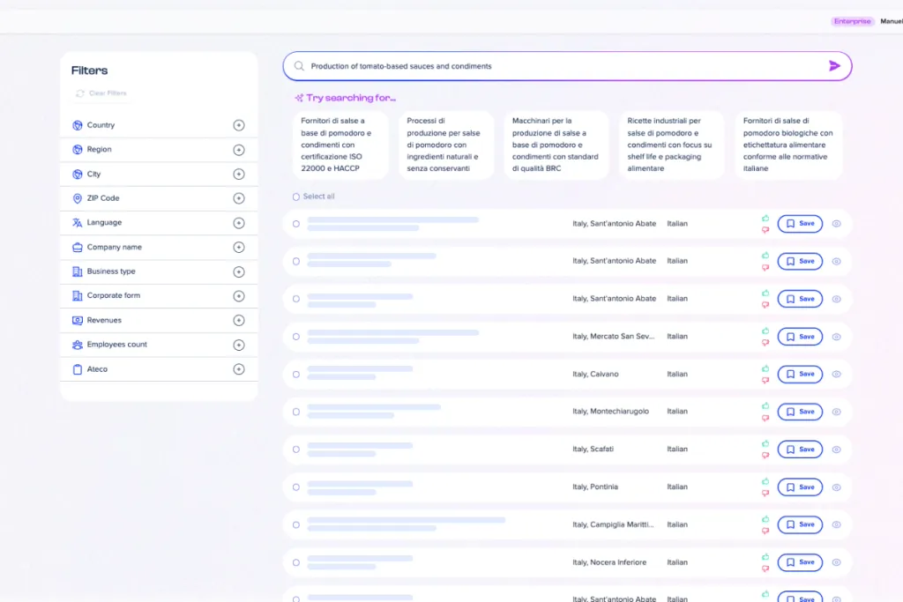Select the Mercato San Sev result radio
Image resolution: width=903 pixels, height=602 pixels.
296,337
